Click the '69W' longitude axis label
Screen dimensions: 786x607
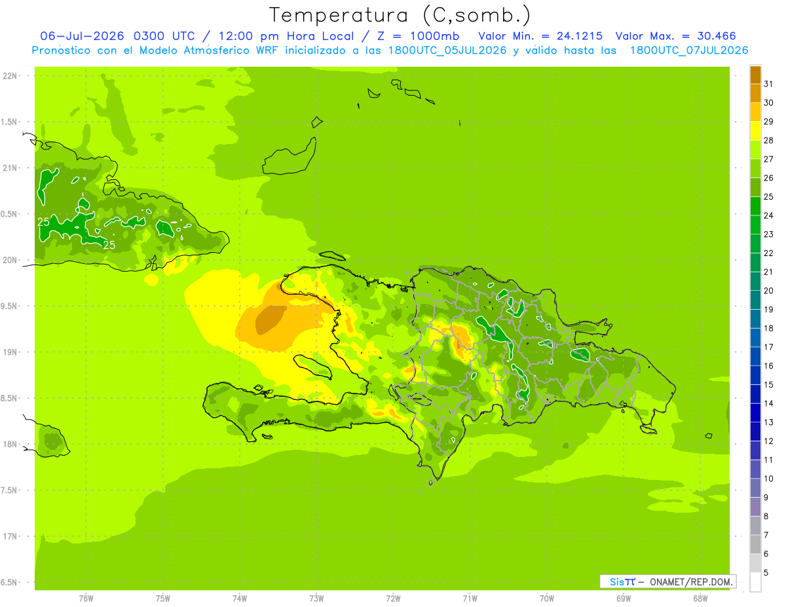624,598
